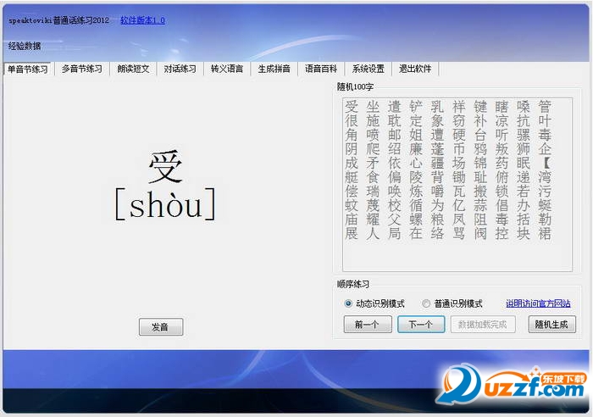This screenshot has width=593, height=417.
Task: Open the 说明访问官方网站 link
Action: coord(538,303)
